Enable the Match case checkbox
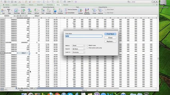The image size is (170, 95). click(x=87, y=45)
